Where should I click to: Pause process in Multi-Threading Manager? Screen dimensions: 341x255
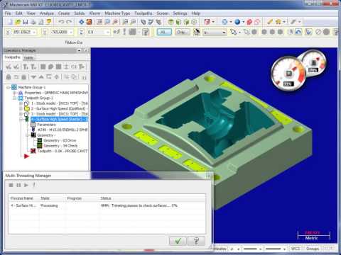[18, 185]
